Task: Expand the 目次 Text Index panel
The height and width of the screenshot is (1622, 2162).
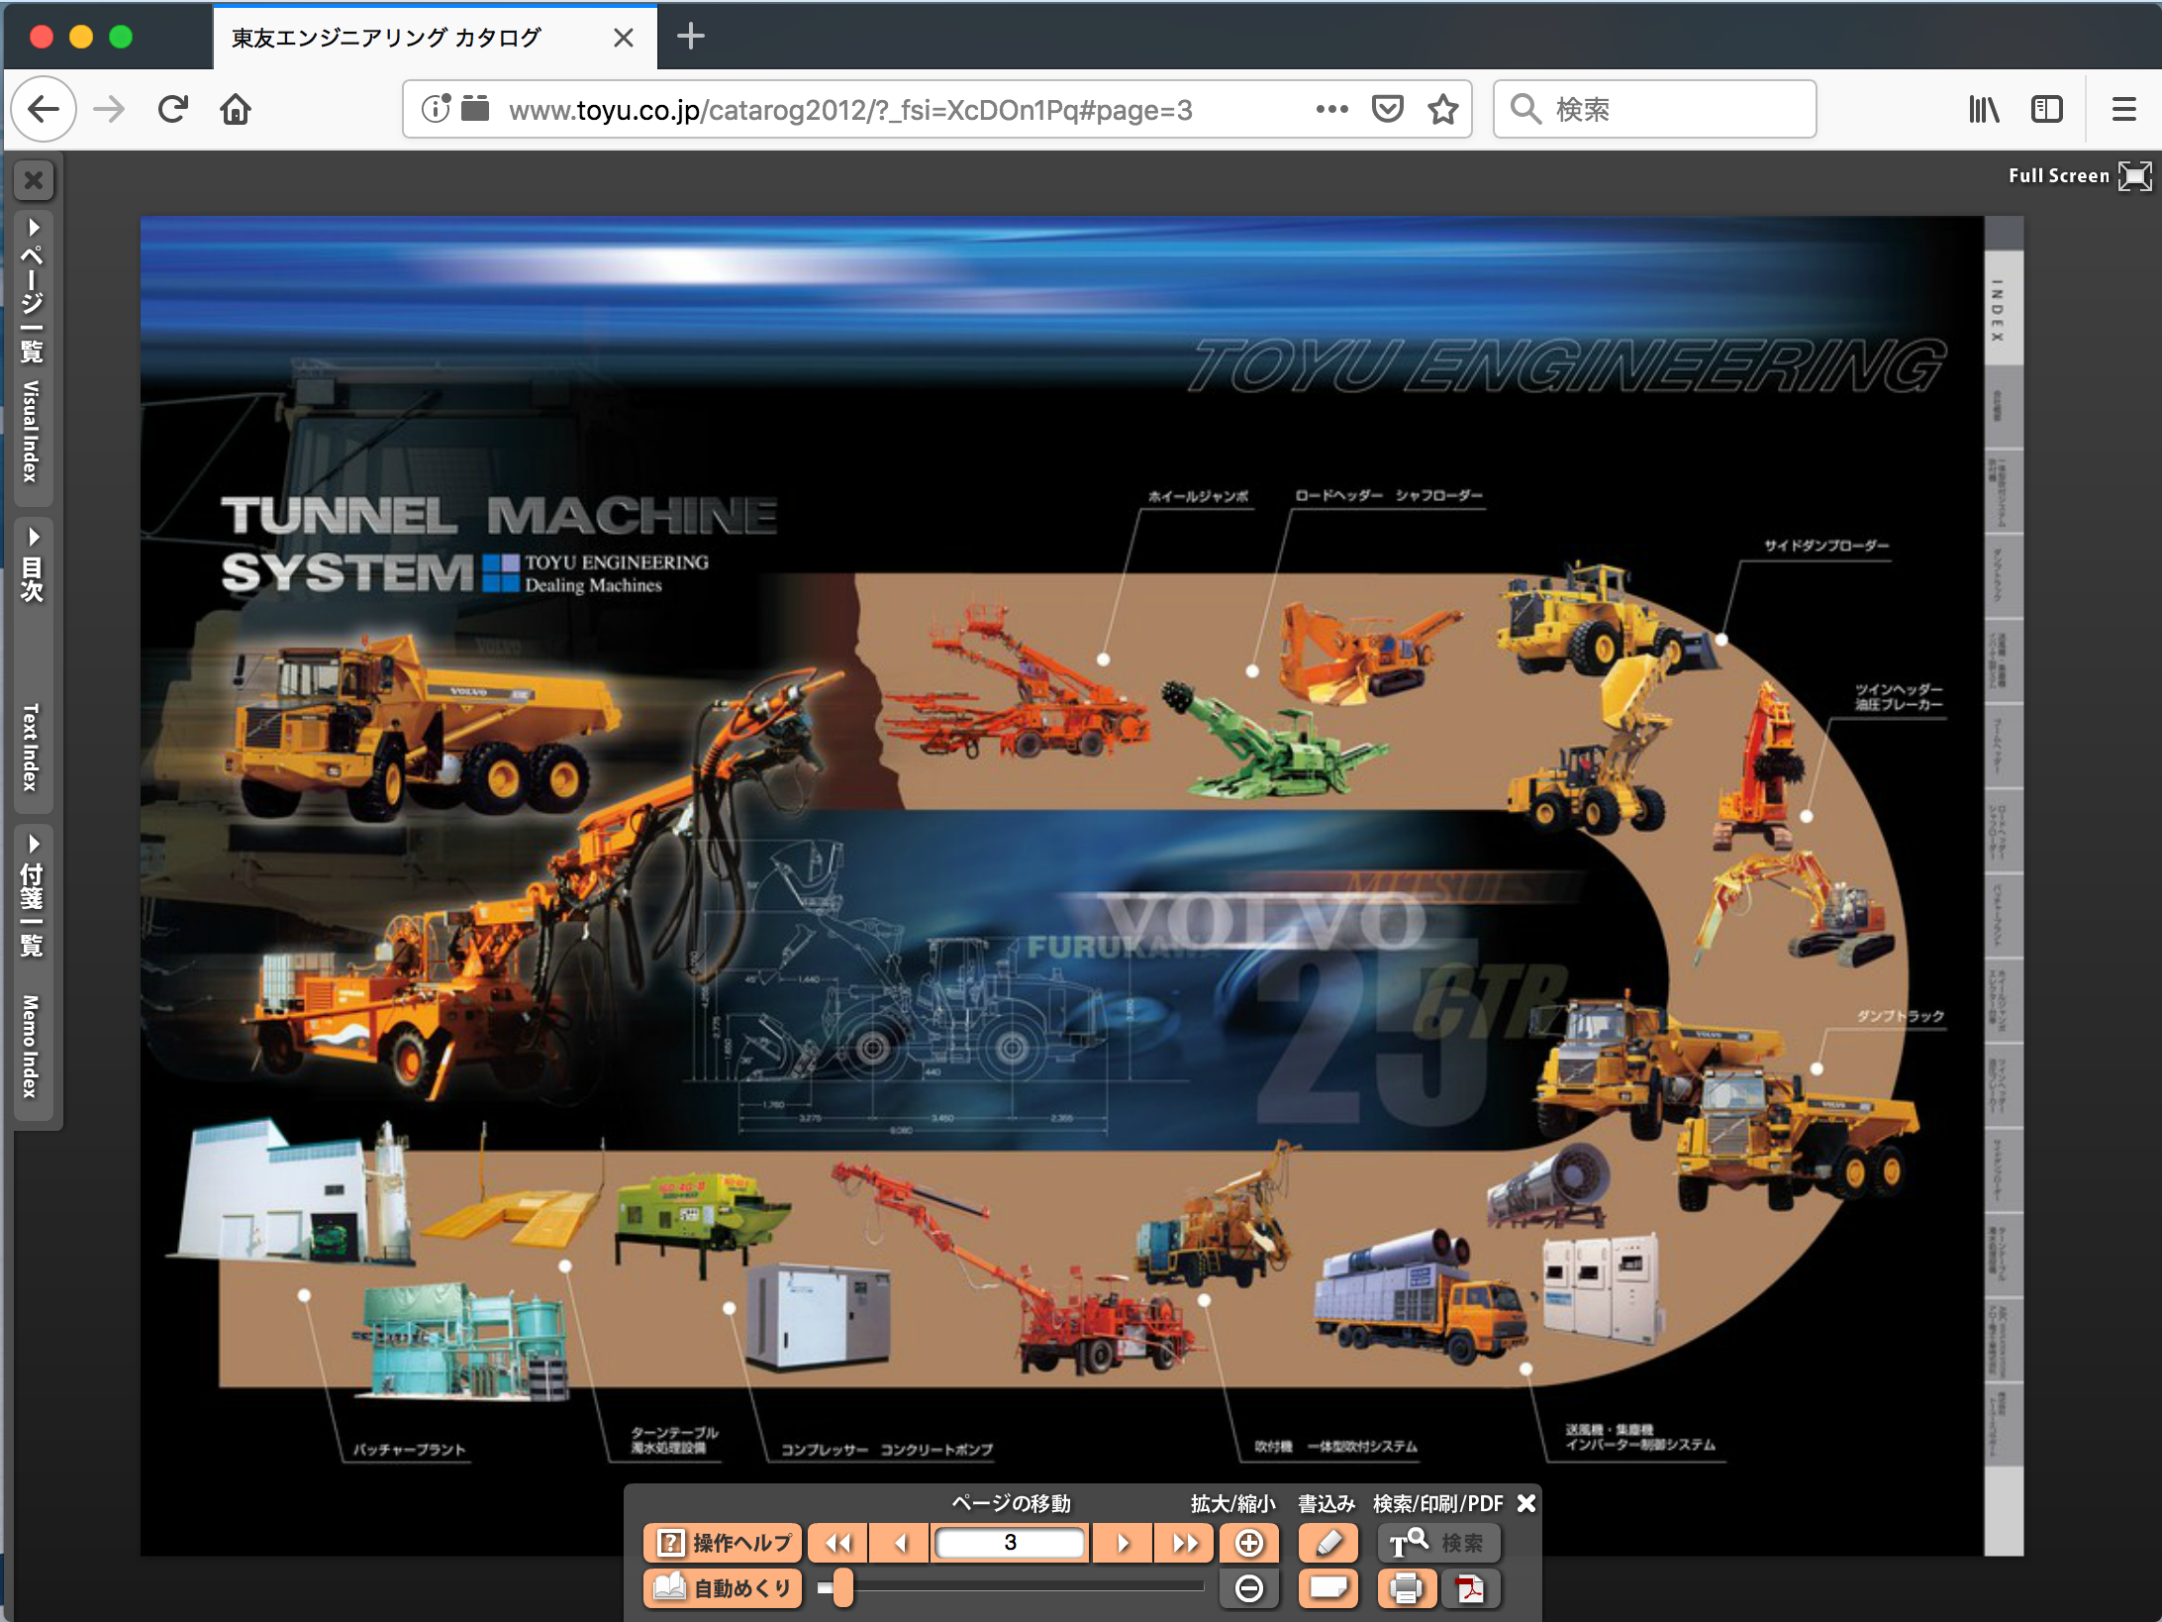Action: pyautogui.click(x=33, y=663)
